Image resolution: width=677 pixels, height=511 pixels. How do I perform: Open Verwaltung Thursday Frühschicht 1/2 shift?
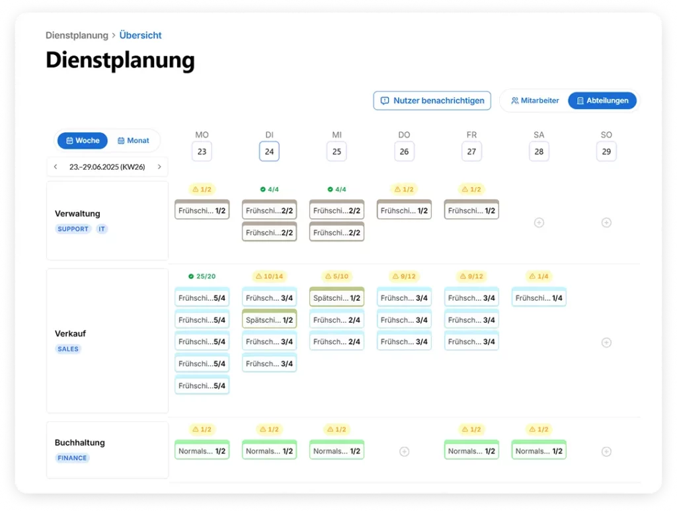(x=404, y=210)
